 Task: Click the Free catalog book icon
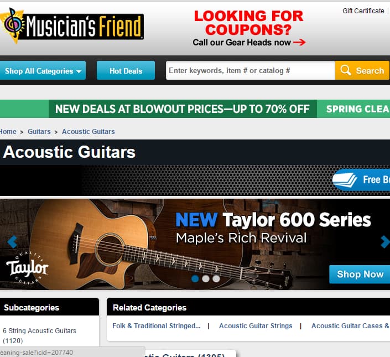pyautogui.click(x=345, y=180)
